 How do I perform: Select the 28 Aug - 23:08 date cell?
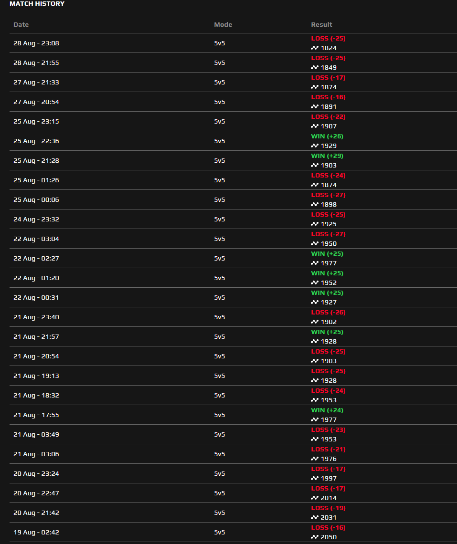coord(36,43)
